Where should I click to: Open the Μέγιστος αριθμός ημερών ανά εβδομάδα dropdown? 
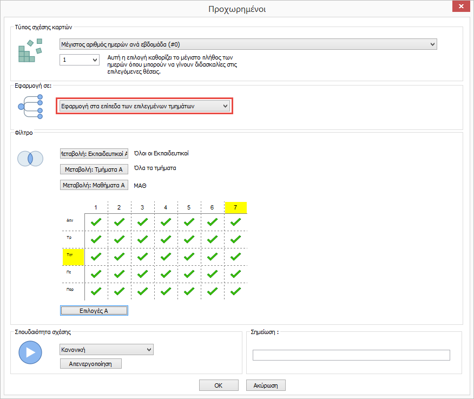point(247,44)
